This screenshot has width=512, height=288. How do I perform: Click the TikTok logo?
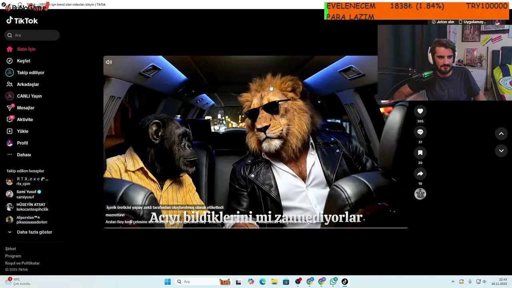[x=22, y=21]
